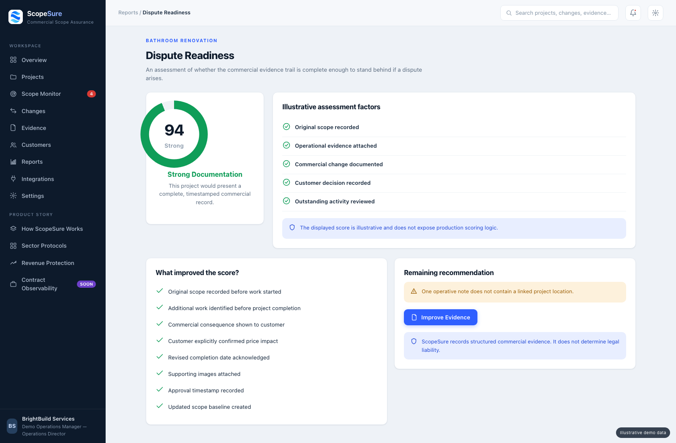Toggle the theme sun icon in header
The image size is (676, 443).
(x=655, y=13)
